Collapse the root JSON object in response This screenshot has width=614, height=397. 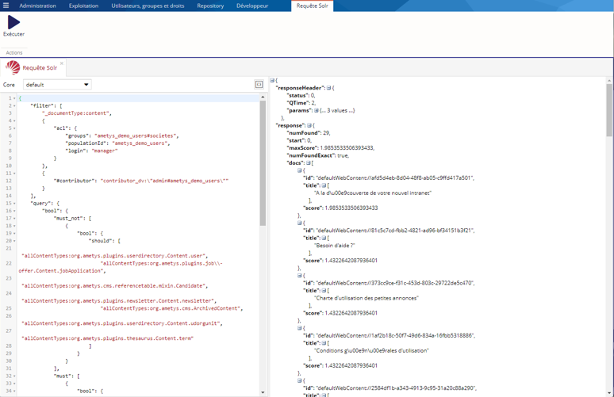click(272, 80)
